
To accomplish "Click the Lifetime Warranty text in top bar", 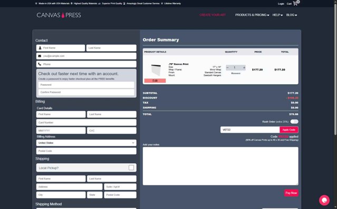I will 172,4.
